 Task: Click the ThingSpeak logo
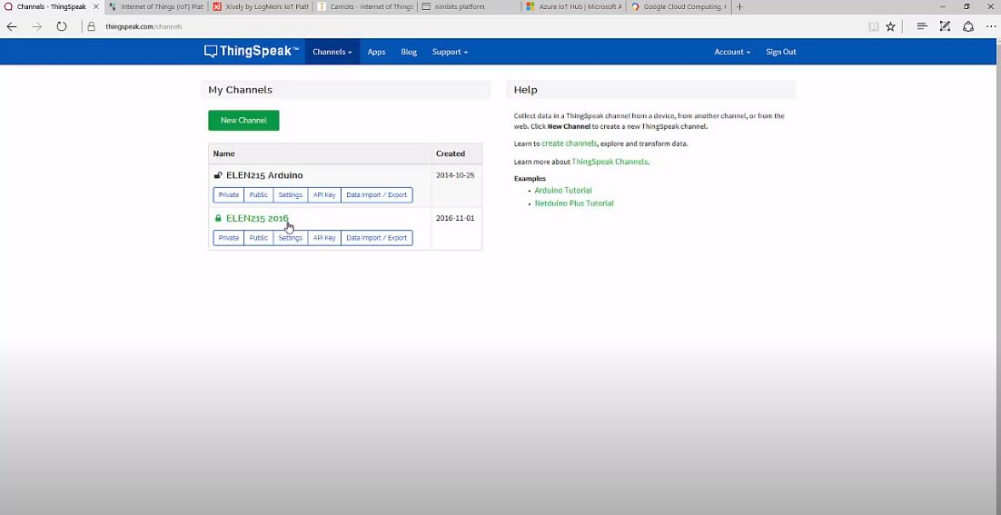tap(252, 52)
